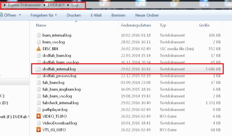Click the Brennen toolbar button

pos(118,15)
